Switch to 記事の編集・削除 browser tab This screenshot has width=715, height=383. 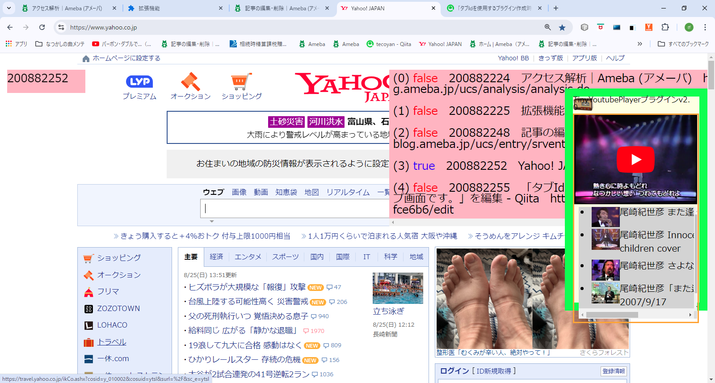click(x=282, y=8)
